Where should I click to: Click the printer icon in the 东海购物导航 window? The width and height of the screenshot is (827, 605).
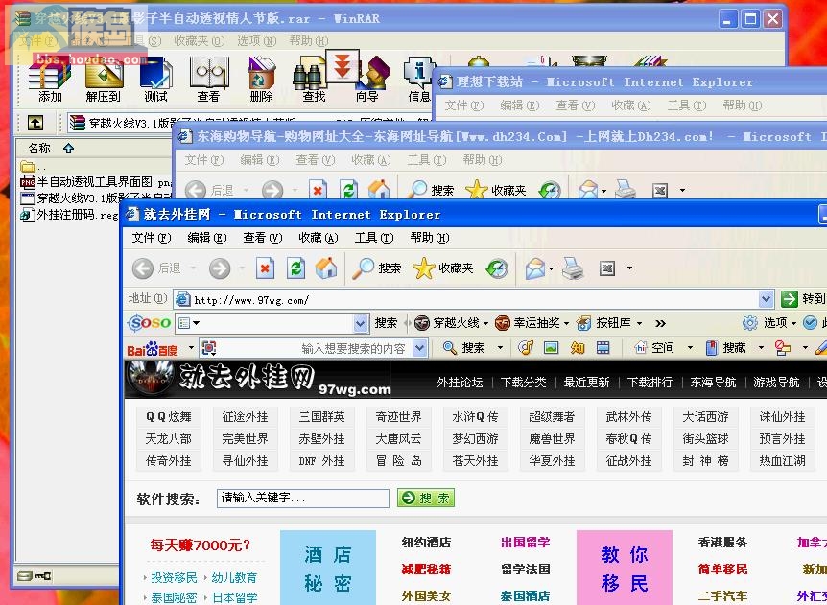coord(626,190)
